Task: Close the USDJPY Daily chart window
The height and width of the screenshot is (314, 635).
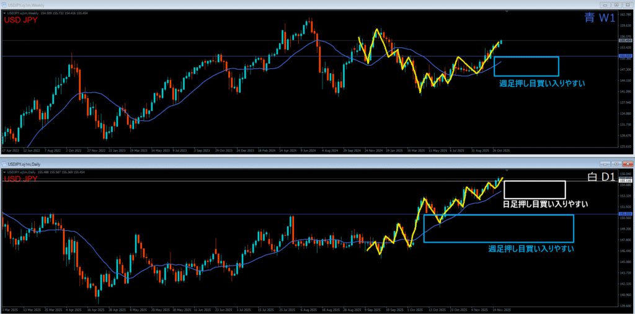Action: 626,163
